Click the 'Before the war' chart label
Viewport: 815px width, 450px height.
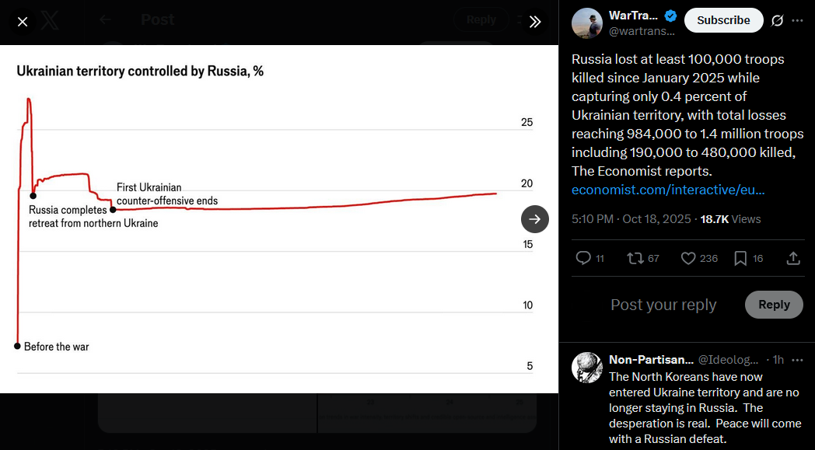point(57,347)
